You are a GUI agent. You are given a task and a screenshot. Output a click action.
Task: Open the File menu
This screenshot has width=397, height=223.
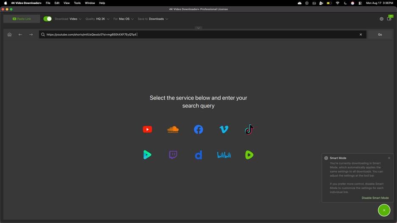[x=48, y=3]
